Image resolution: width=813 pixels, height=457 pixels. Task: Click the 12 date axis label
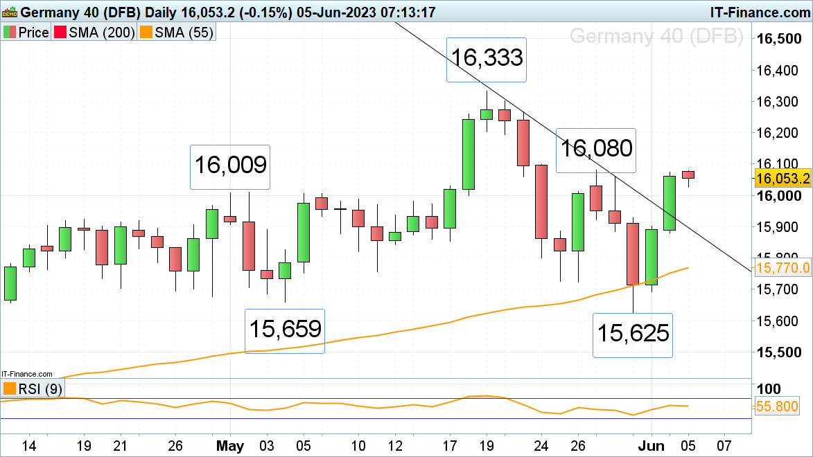395,446
